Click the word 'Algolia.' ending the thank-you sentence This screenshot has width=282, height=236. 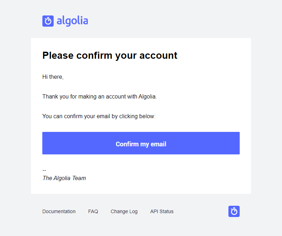point(147,97)
